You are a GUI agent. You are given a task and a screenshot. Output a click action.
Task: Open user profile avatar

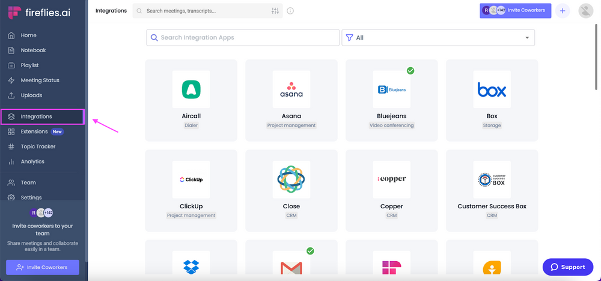point(585,11)
